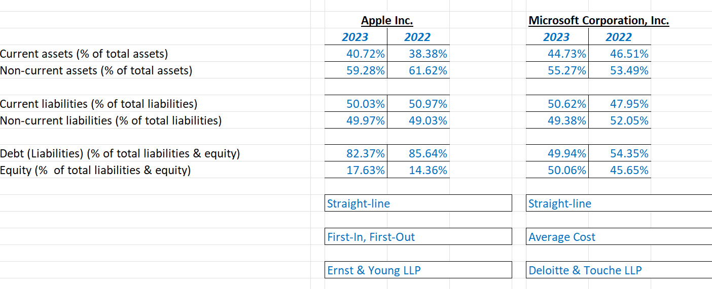Select Apple's Straight-line depreciation field
This screenshot has width=712, height=289.
(x=418, y=203)
